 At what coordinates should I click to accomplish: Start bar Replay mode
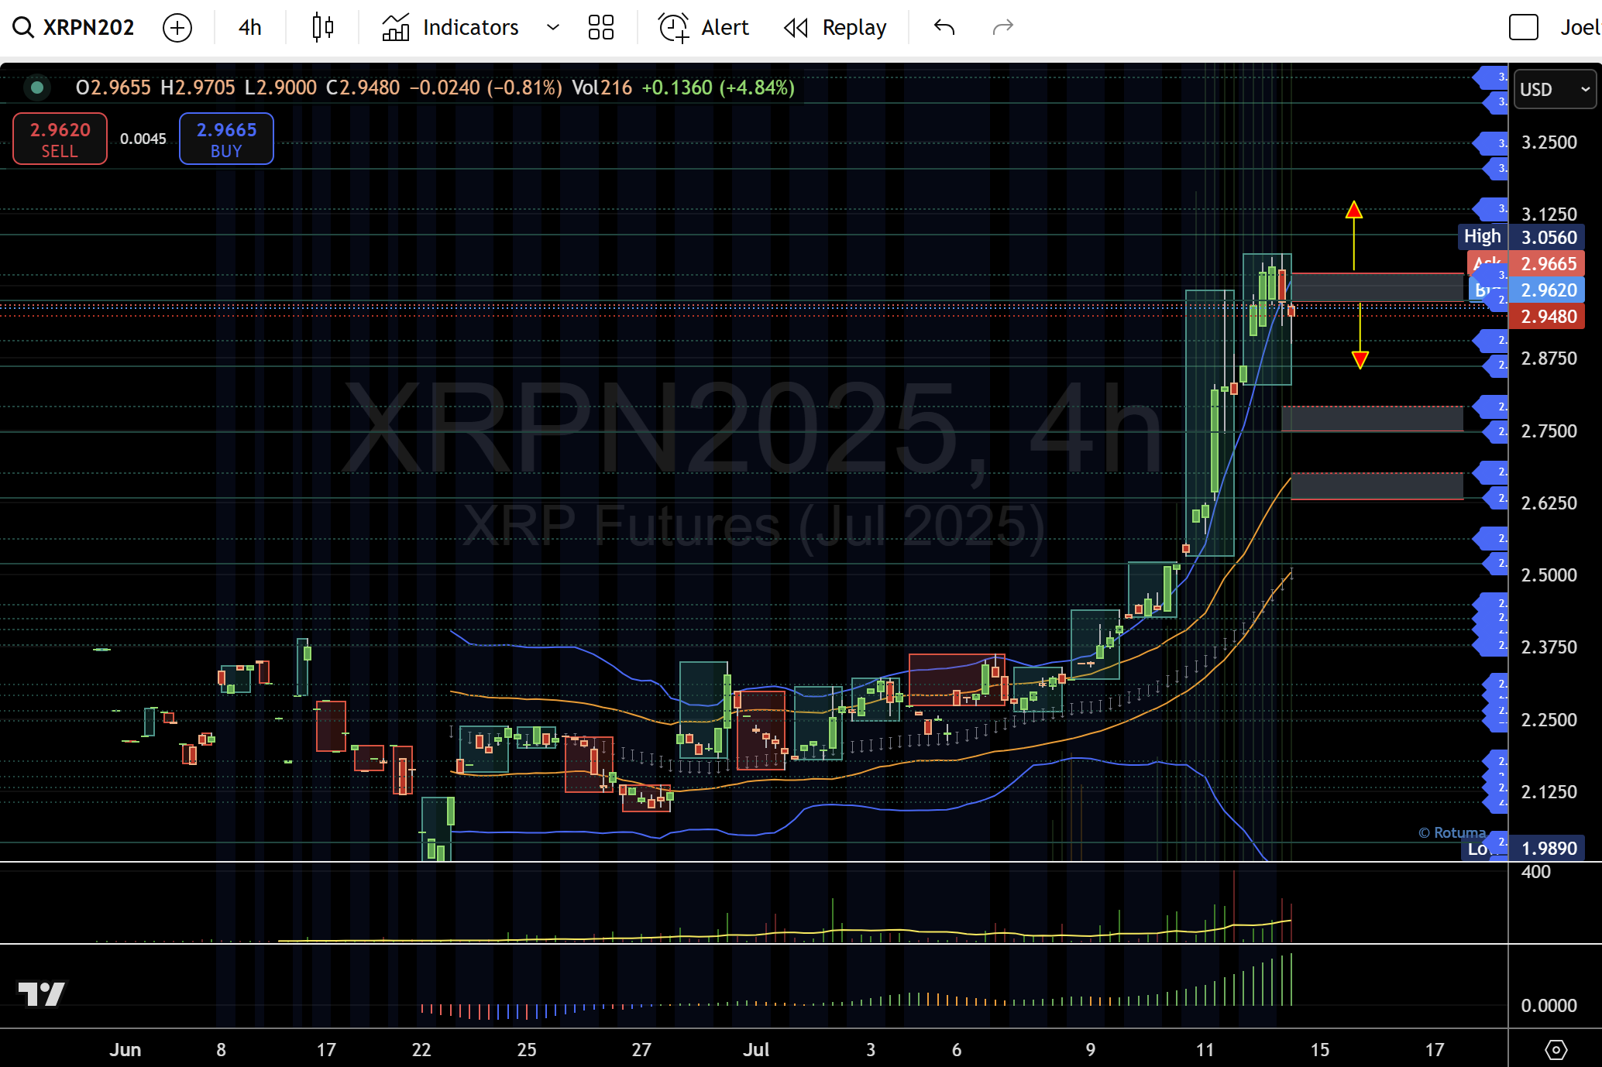(x=835, y=27)
